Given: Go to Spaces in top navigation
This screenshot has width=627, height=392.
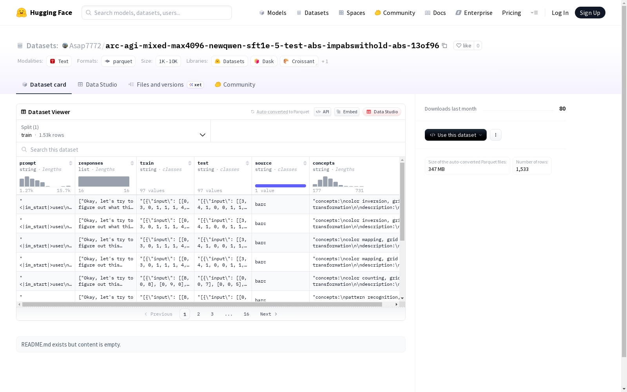Looking at the screenshot, I should coord(352,13).
